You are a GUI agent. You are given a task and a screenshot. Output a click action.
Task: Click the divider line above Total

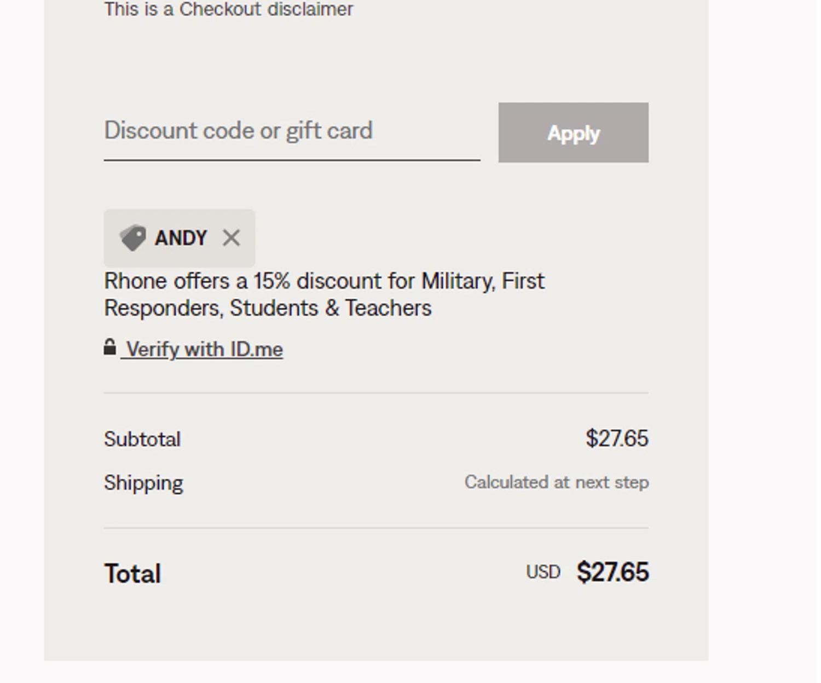pos(376,528)
